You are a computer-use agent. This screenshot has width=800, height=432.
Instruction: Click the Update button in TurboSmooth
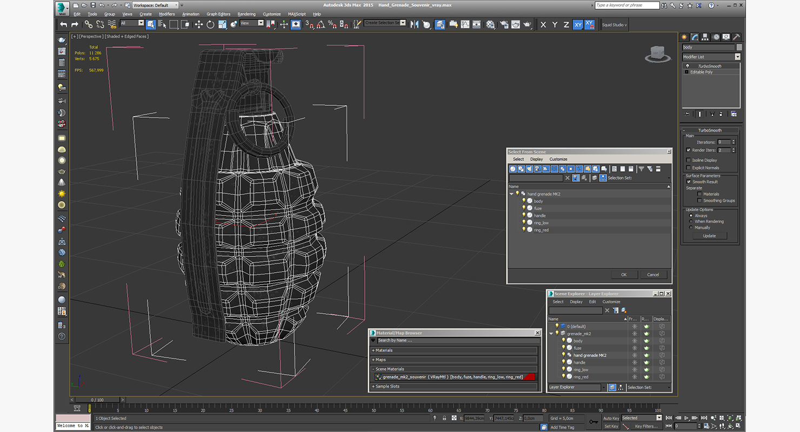pyautogui.click(x=709, y=236)
